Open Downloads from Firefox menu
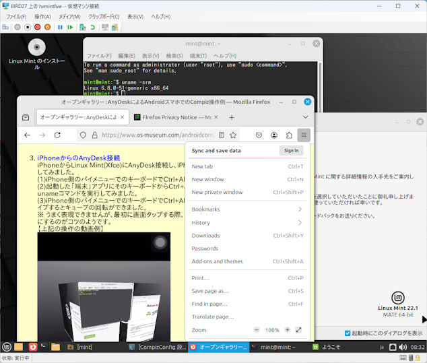The width and height of the screenshot is (427, 363). pos(247,235)
